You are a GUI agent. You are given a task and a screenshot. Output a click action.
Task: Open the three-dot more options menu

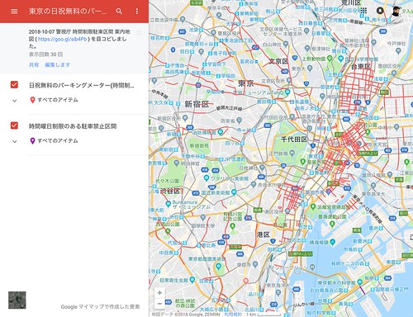pos(137,12)
